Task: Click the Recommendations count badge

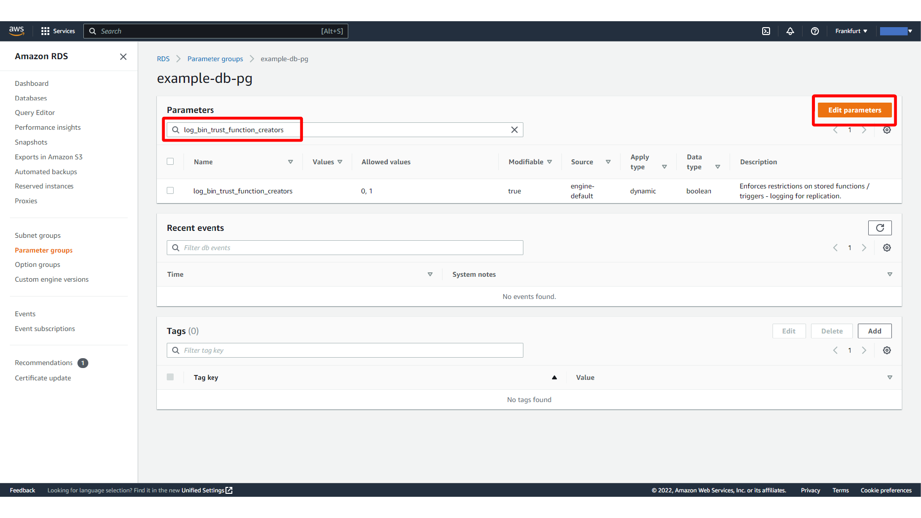Action: [83, 363]
